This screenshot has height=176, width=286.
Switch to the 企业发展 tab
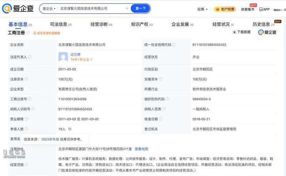coord(182,24)
